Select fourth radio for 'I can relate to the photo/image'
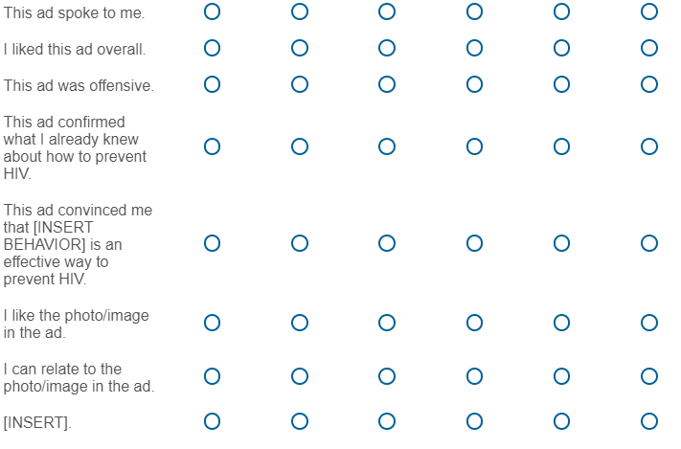Screen dimensions: 681x449 pos(474,376)
